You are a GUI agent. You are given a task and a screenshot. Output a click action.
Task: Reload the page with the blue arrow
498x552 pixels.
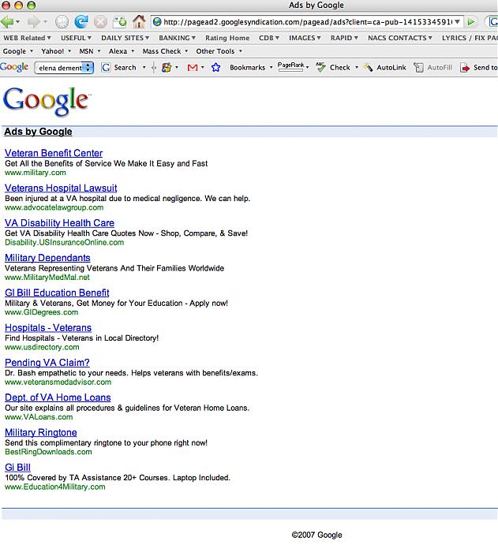click(x=81, y=22)
